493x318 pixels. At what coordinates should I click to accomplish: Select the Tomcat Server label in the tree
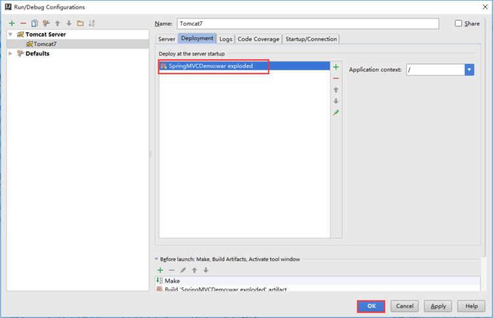[45, 34]
